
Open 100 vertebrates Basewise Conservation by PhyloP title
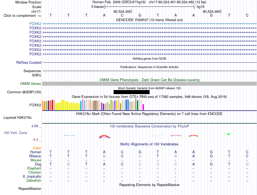149,126
